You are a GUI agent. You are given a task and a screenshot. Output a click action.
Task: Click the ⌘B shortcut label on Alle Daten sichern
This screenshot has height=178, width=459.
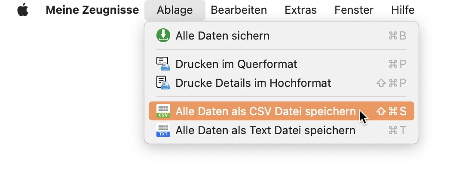pos(397,36)
